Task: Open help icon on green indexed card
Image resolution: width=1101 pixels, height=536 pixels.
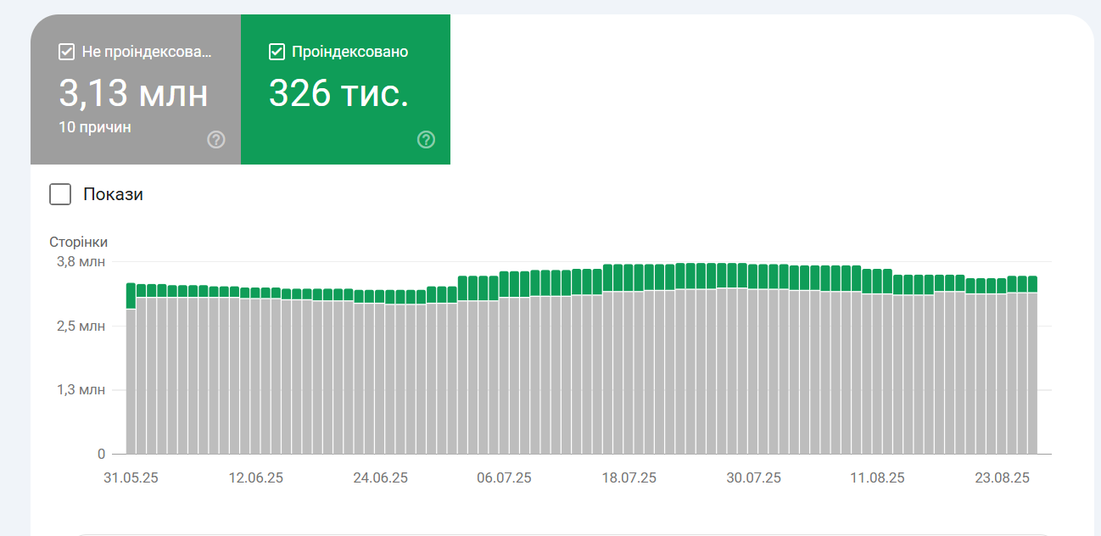Action: pos(426,140)
